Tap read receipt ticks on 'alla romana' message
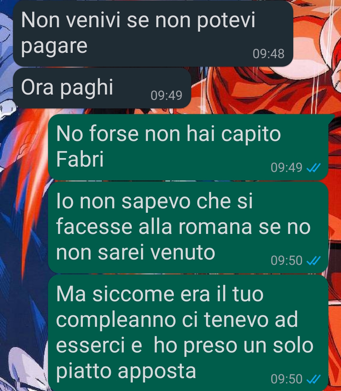 314,260
